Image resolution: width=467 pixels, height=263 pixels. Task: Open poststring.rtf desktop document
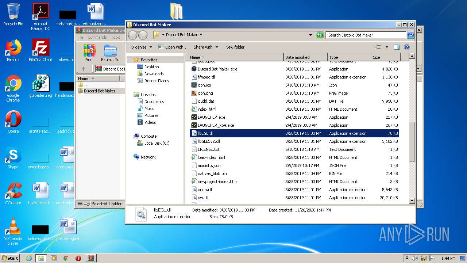[68, 229]
